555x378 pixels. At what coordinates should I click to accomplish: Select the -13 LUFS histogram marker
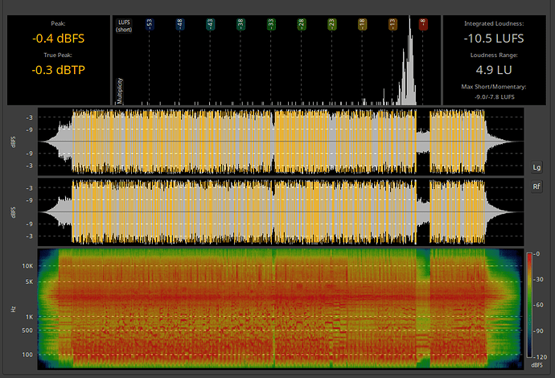(393, 24)
